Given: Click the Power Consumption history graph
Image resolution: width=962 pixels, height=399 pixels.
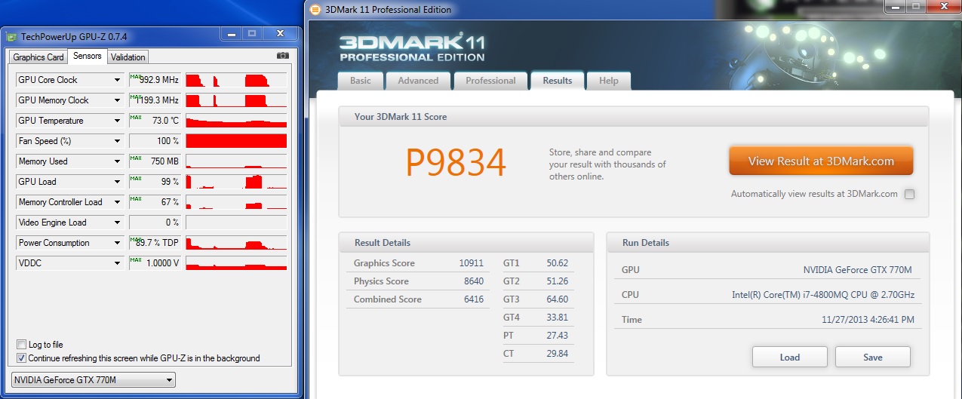Looking at the screenshot, I should tap(236, 243).
